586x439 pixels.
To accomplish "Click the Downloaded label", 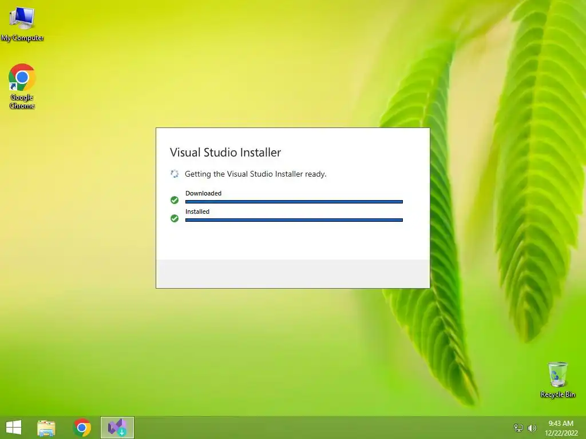I will (x=203, y=193).
